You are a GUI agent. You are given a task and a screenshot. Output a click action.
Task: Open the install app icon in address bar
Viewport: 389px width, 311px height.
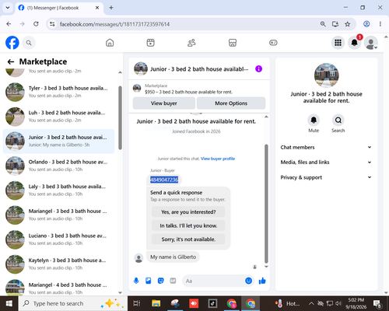pyautogui.click(x=335, y=24)
